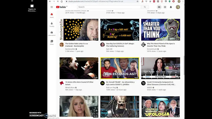This screenshot has height=119, width=212.
Task: Open How Big Can GODZILLA Get title
Action: [120, 45]
